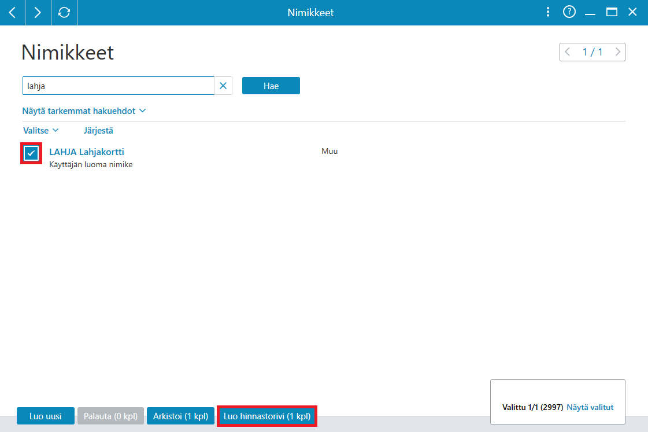The height and width of the screenshot is (432, 648).
Task: Refresh the Nimikkeet view
Action: pyautogui.click(x=64, y=12)
